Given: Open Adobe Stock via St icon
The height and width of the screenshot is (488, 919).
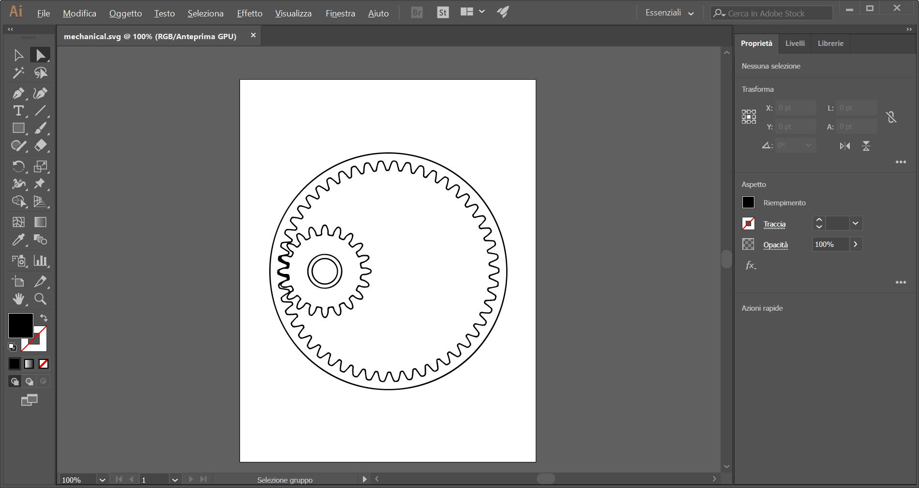Looking at the screenshot, I should coord(442,13).
